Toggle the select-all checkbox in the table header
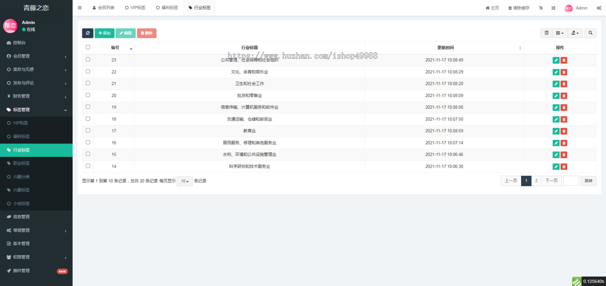This screenshot has height=286, width=606. pyautogui.click(x=88, y=47)
